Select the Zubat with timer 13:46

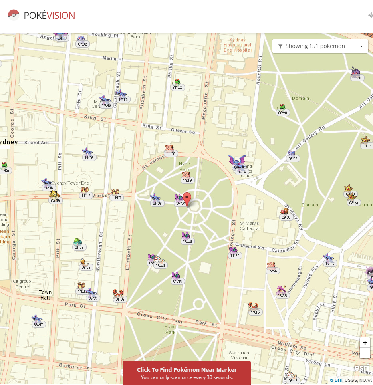click(x=105, y=102)
